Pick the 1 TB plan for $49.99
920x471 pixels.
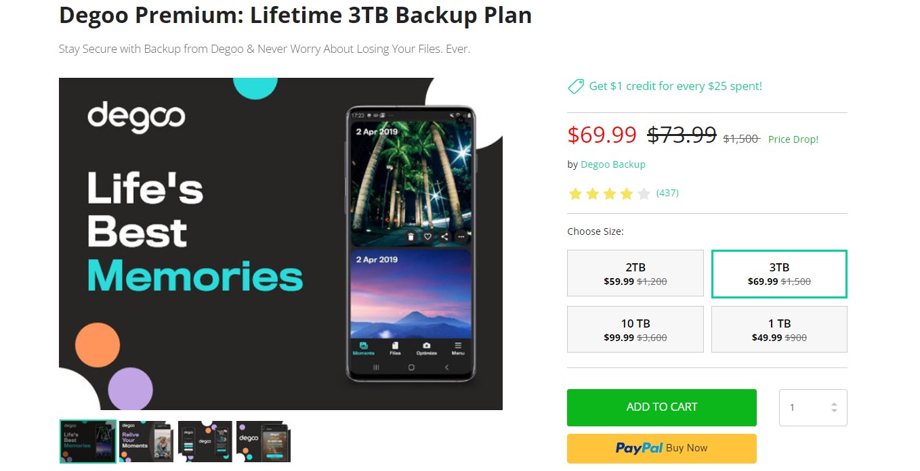click(779, 330)
